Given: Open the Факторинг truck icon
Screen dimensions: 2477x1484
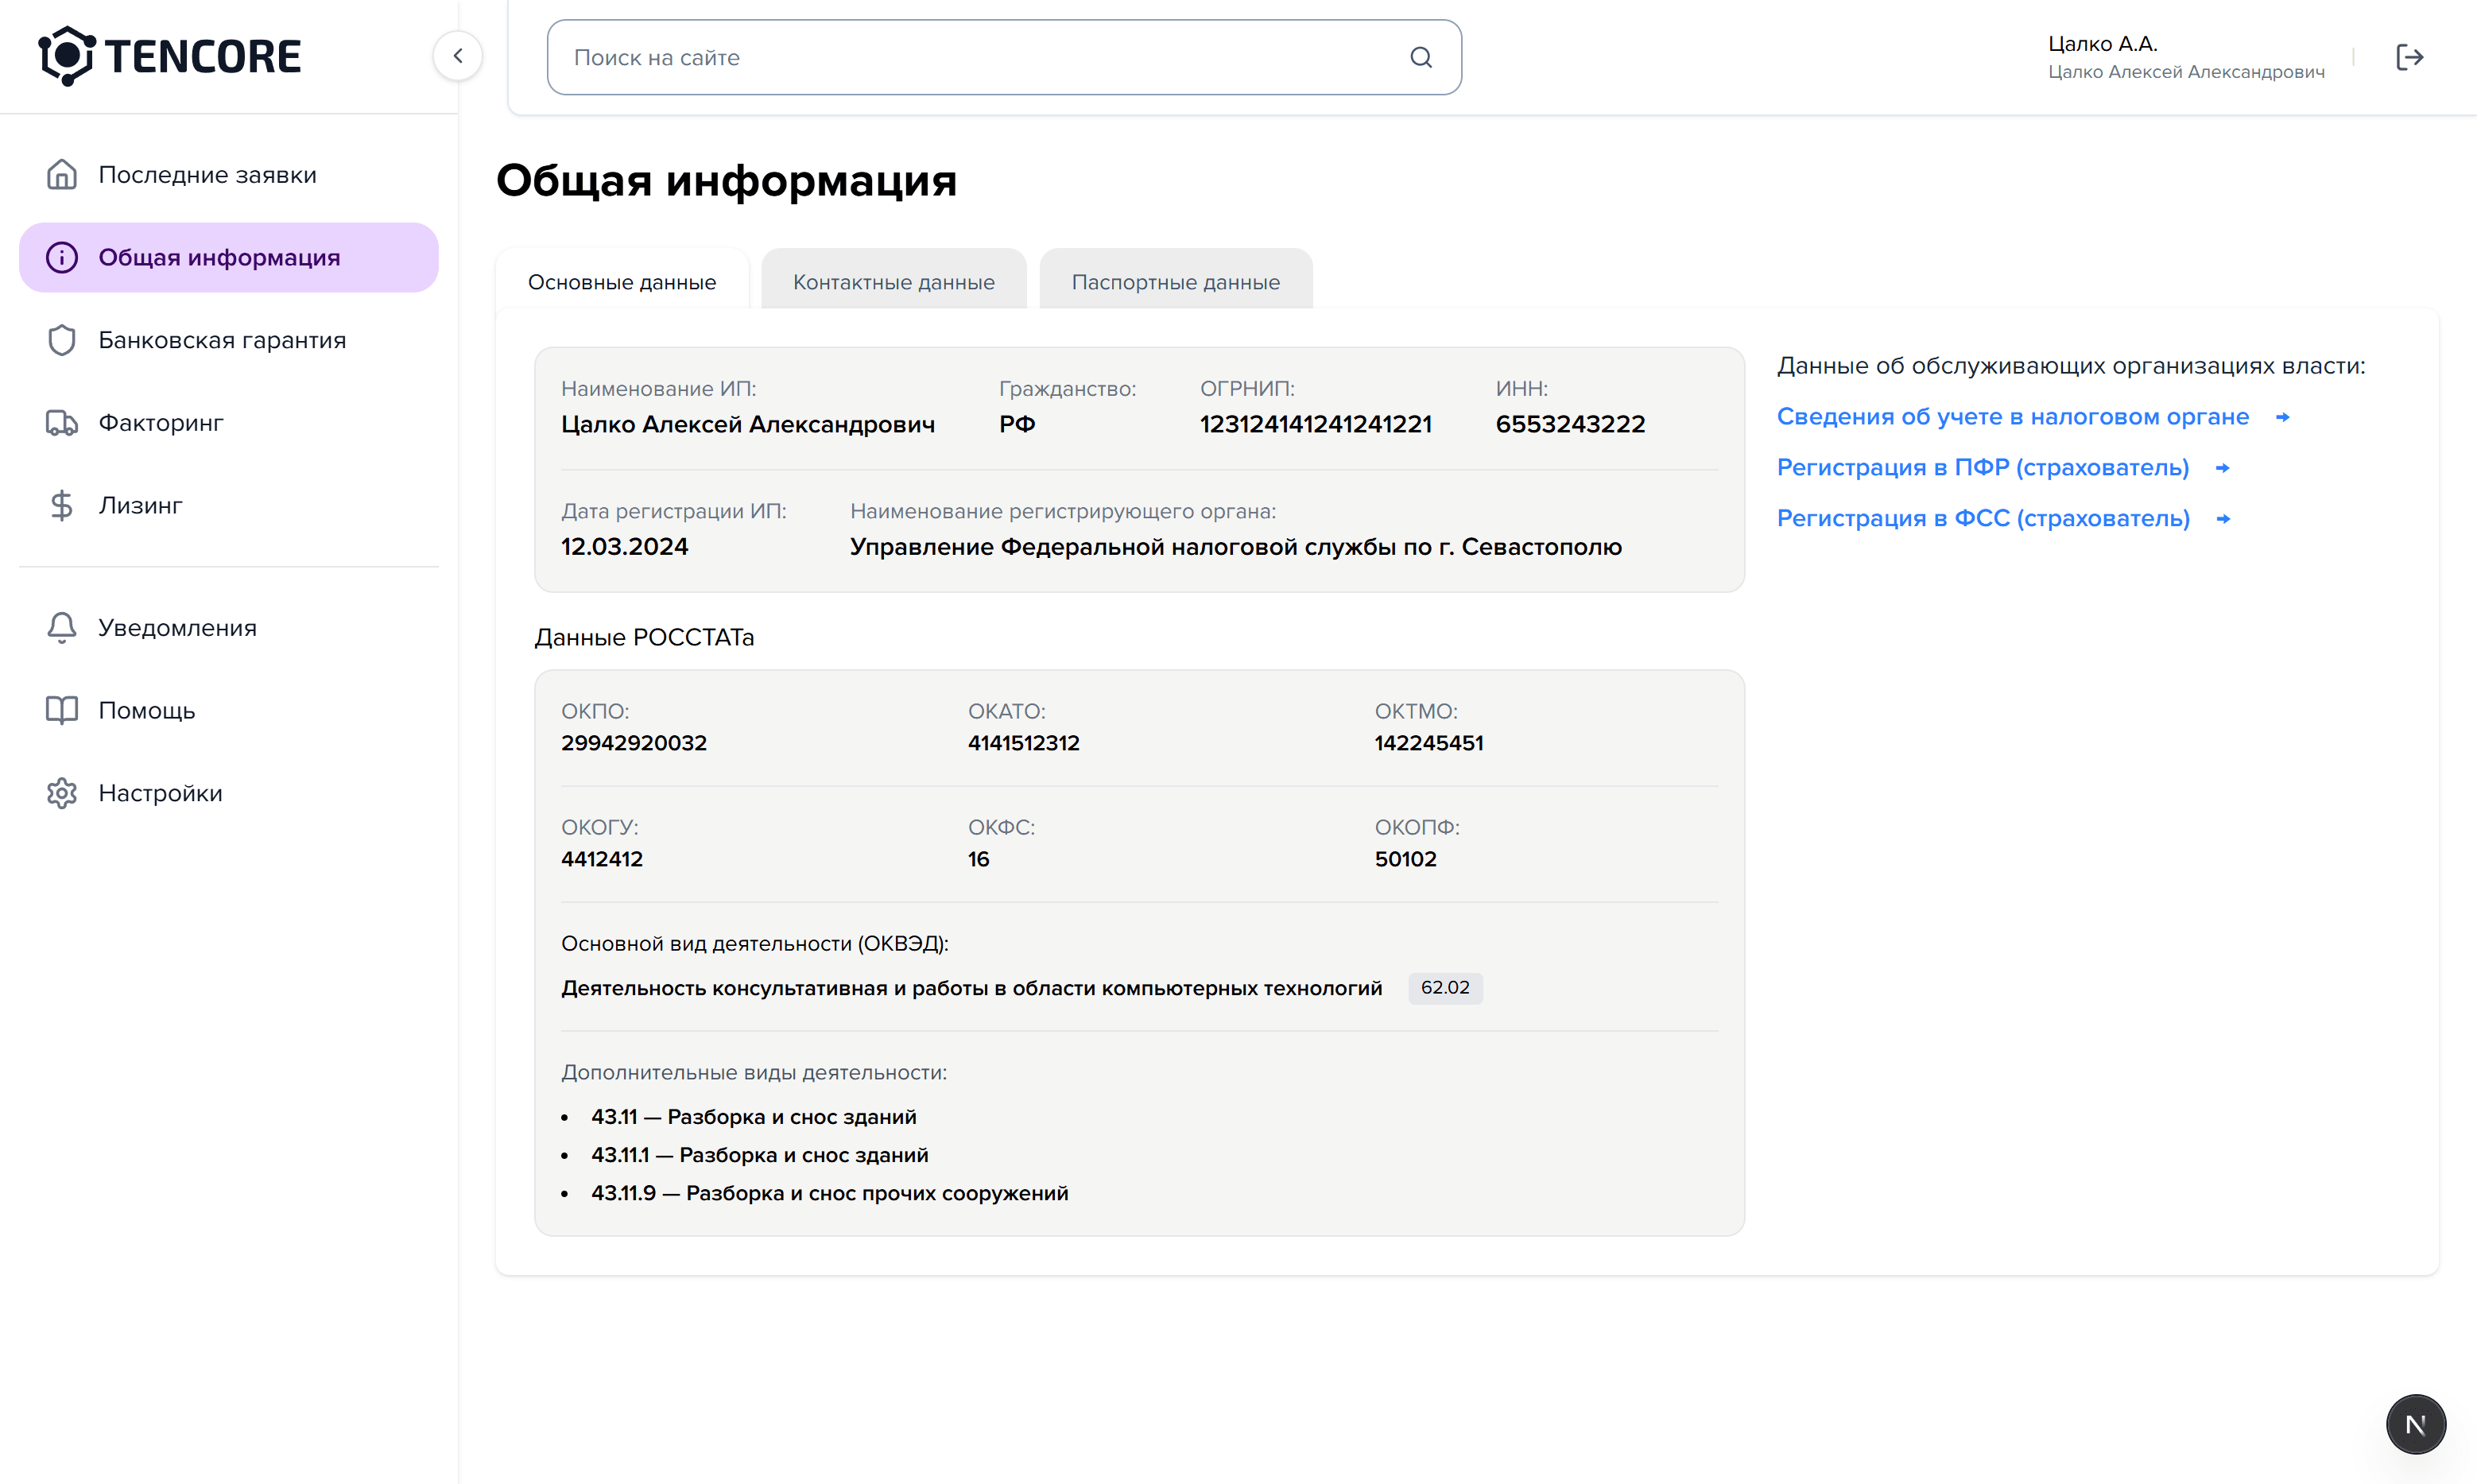Looking at the screenshot, I should (x=61, y=422).
